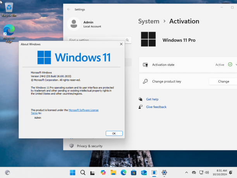The image size is (237, 178).
Task: Open the clock showing 8:31 AM
Action: [x=220, y=173]
